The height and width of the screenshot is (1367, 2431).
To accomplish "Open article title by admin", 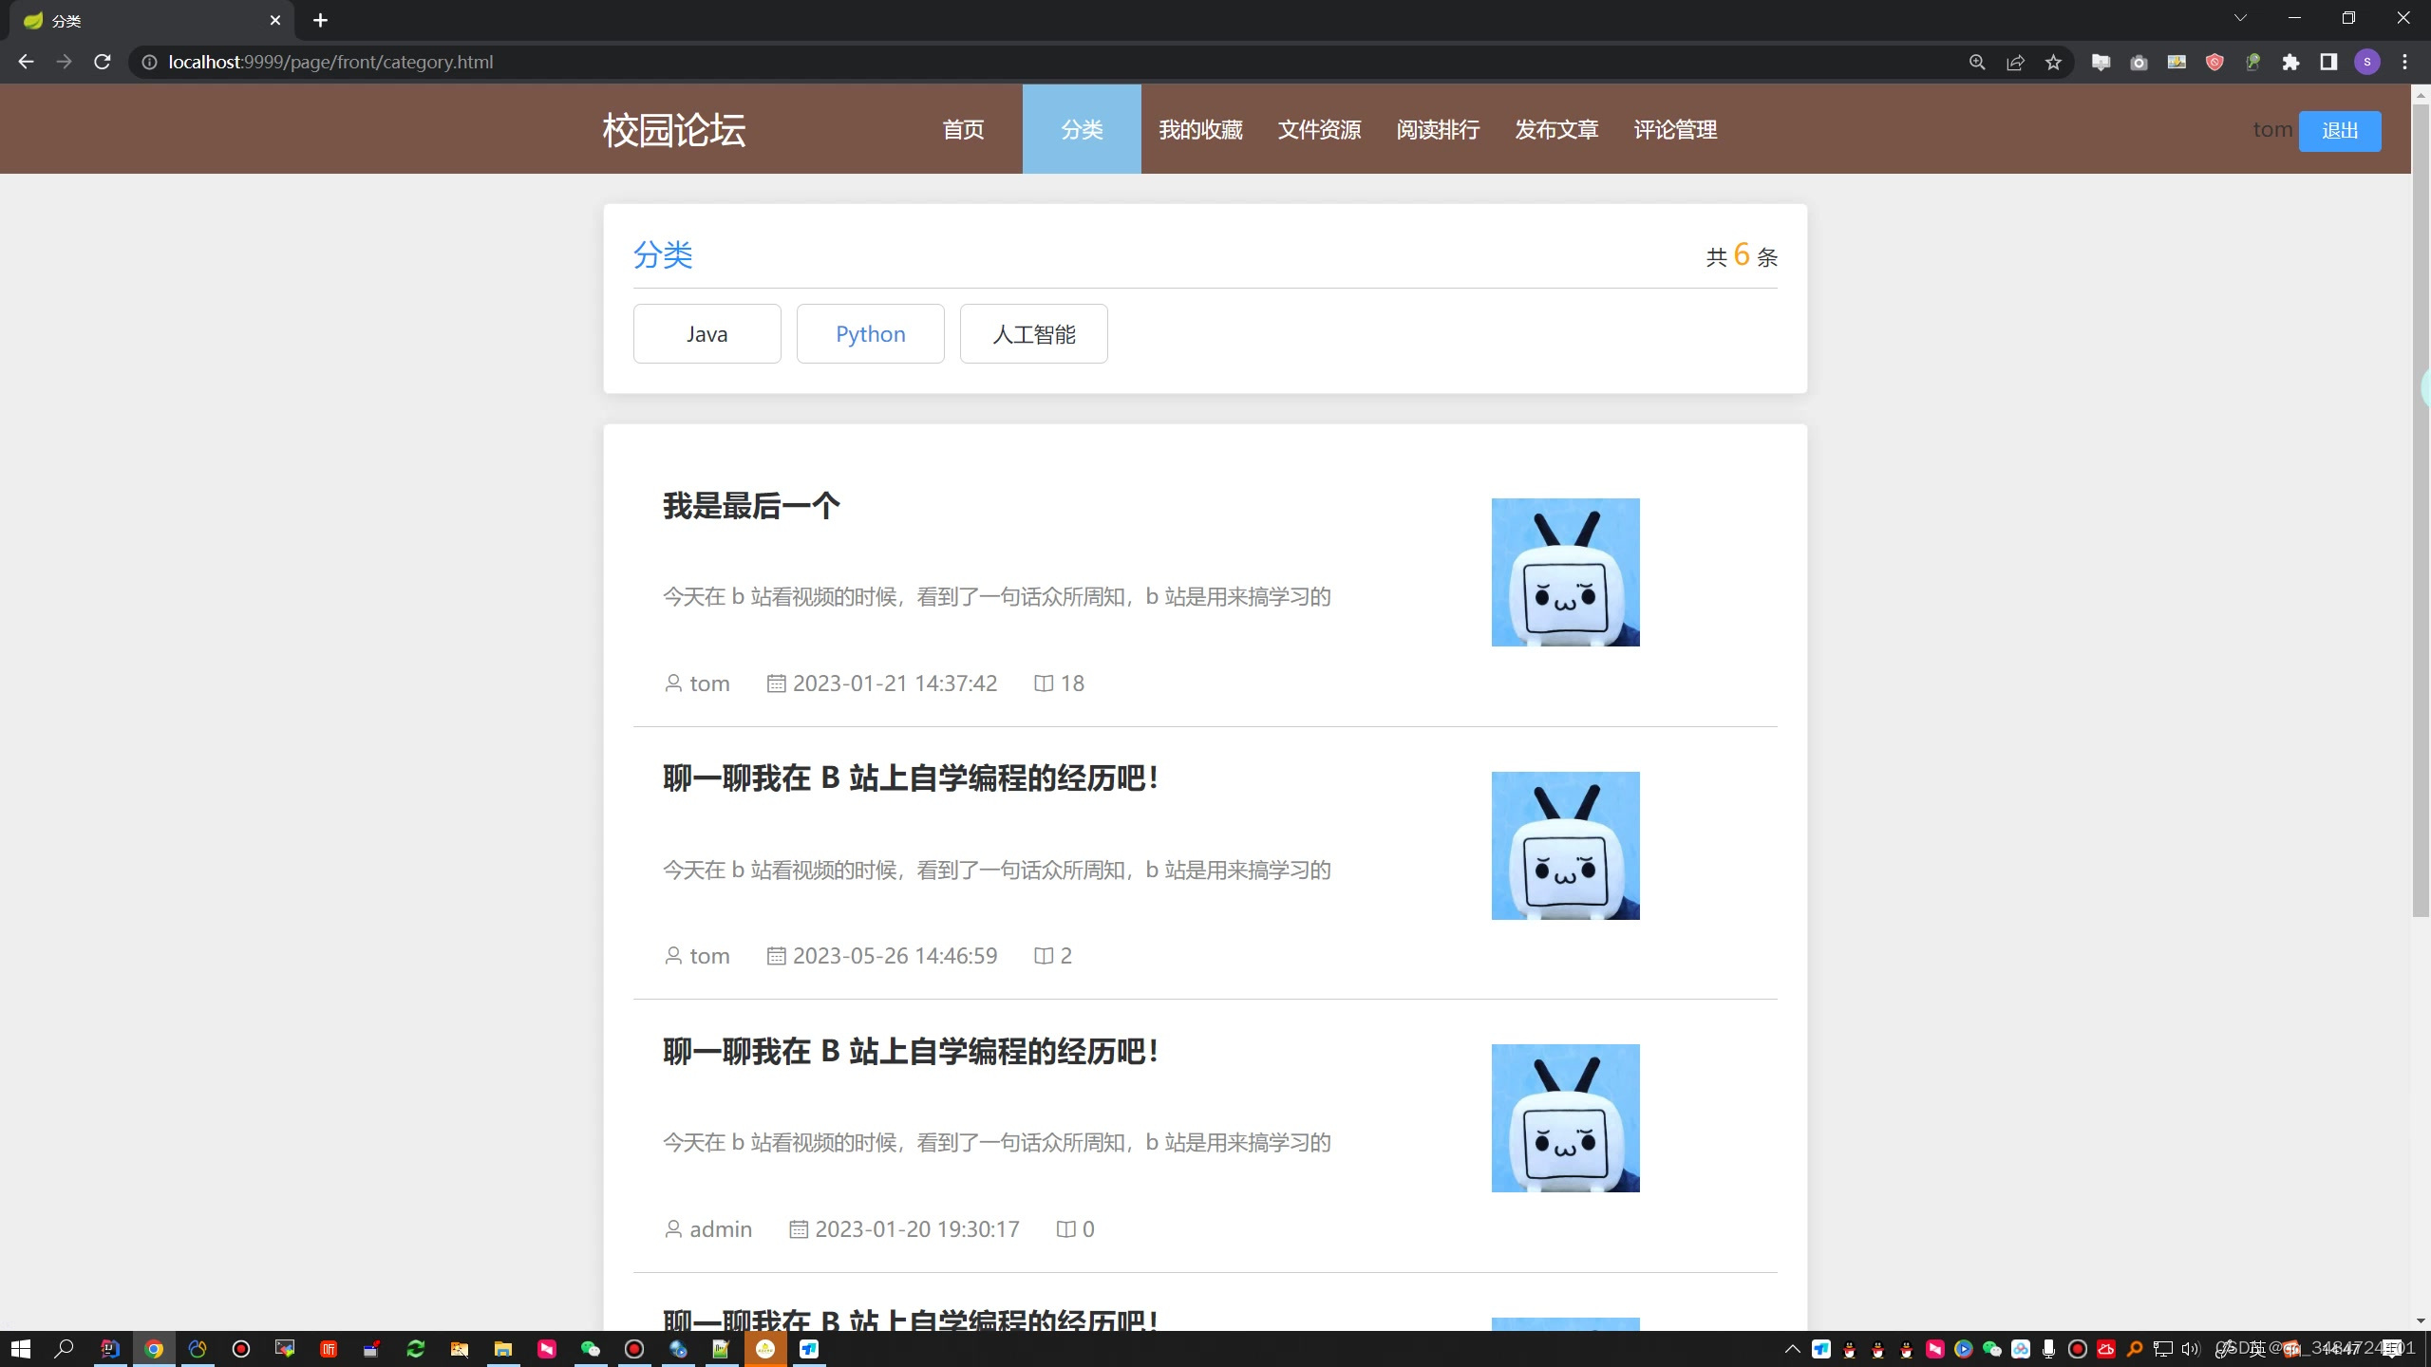I will 910,1052.
